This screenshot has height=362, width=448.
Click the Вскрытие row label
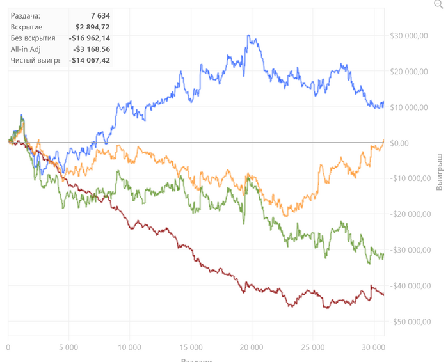[27, 26]
